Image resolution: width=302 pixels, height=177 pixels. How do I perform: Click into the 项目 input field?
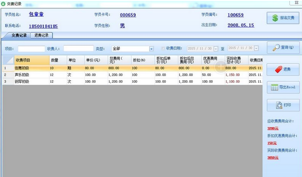[31, 49]
